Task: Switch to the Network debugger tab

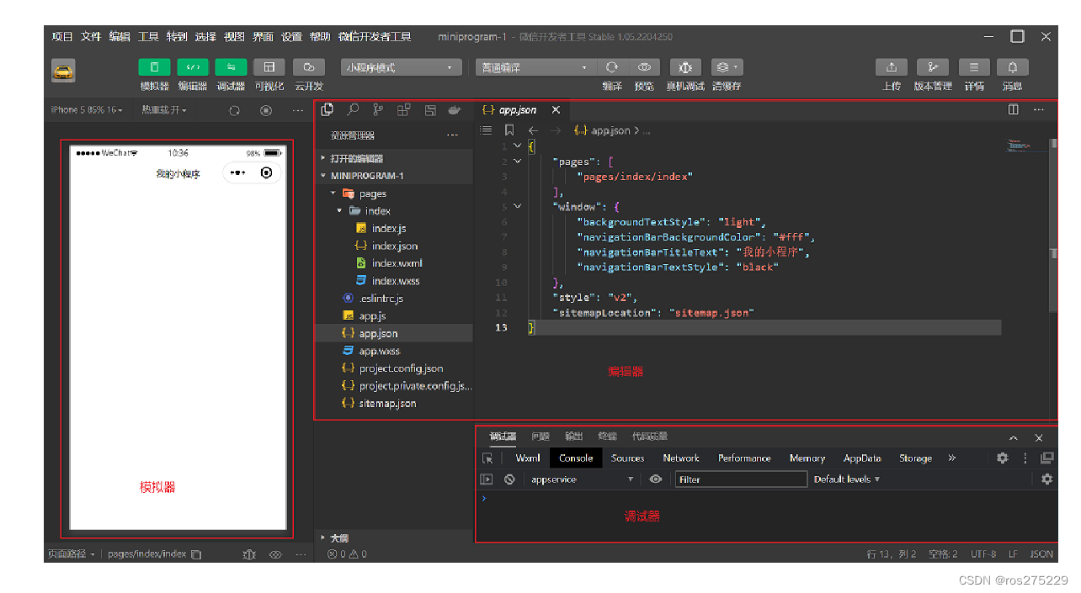Action: pos(681,458)
